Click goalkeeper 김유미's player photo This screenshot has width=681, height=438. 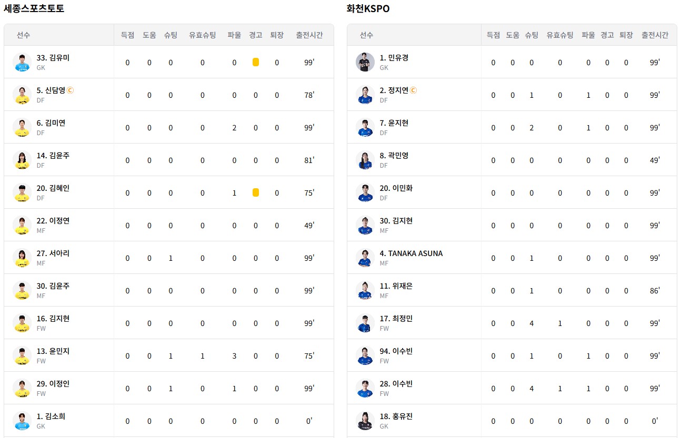[x=22, y=62]
